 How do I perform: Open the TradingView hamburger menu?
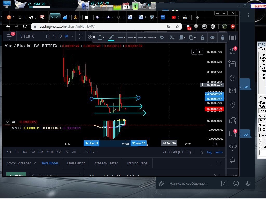(9, 37)
